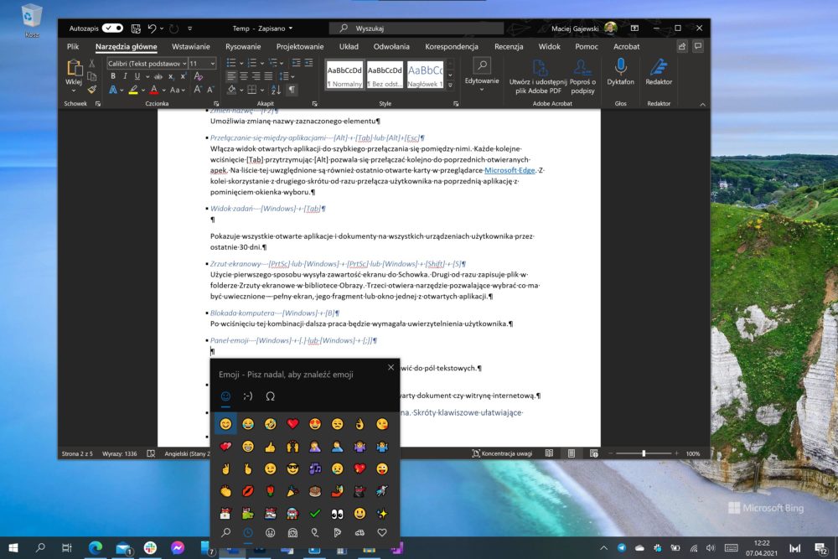Open the Plik menu
Screen dimensions: 838x559
point(73,46)
